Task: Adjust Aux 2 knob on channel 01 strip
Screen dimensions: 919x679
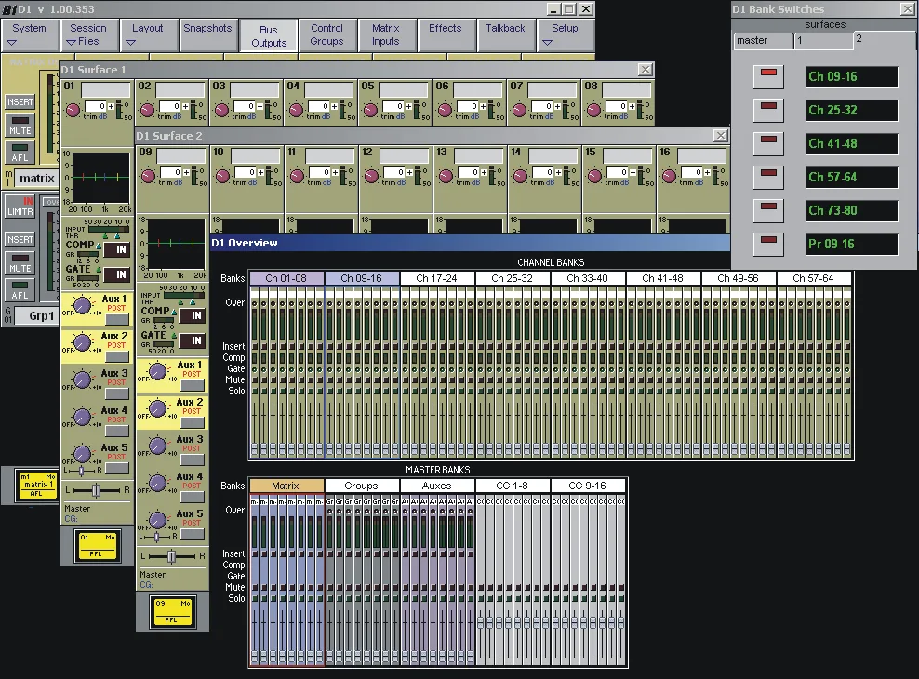Action: (83, 342)
